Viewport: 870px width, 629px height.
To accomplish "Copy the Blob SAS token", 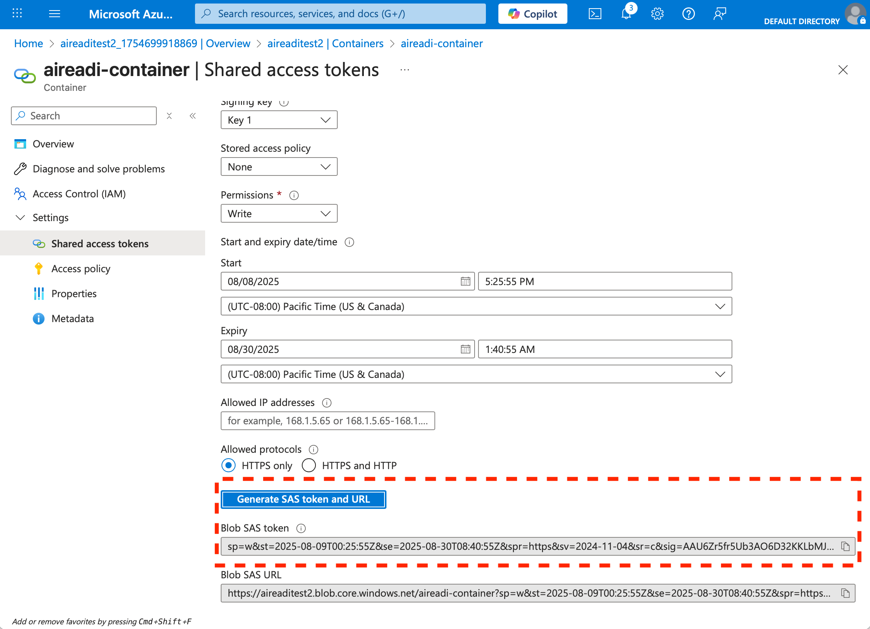I will click(x=845, y=546).
